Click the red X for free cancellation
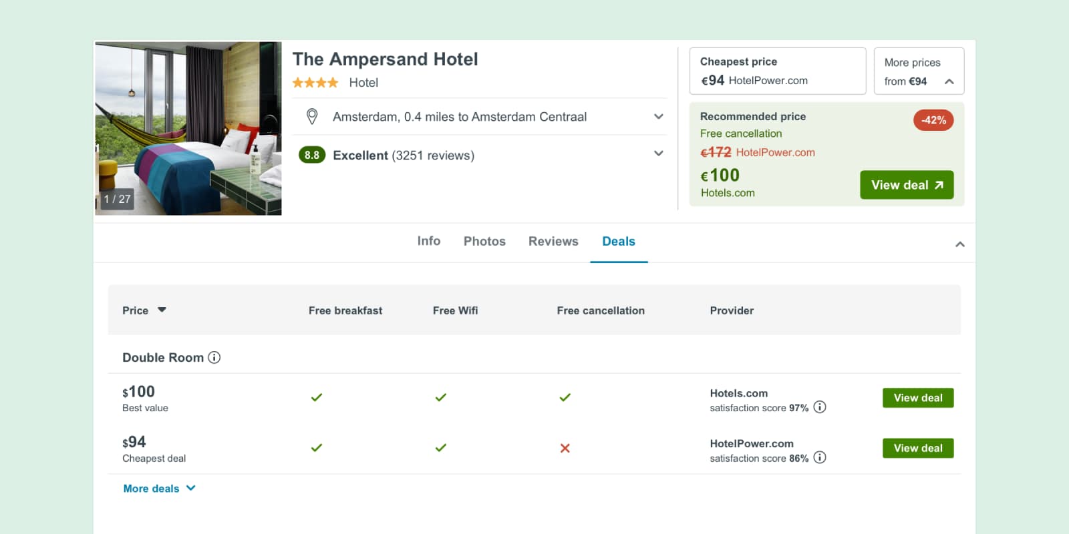The image size is (1069, 534). pos(565,449)
